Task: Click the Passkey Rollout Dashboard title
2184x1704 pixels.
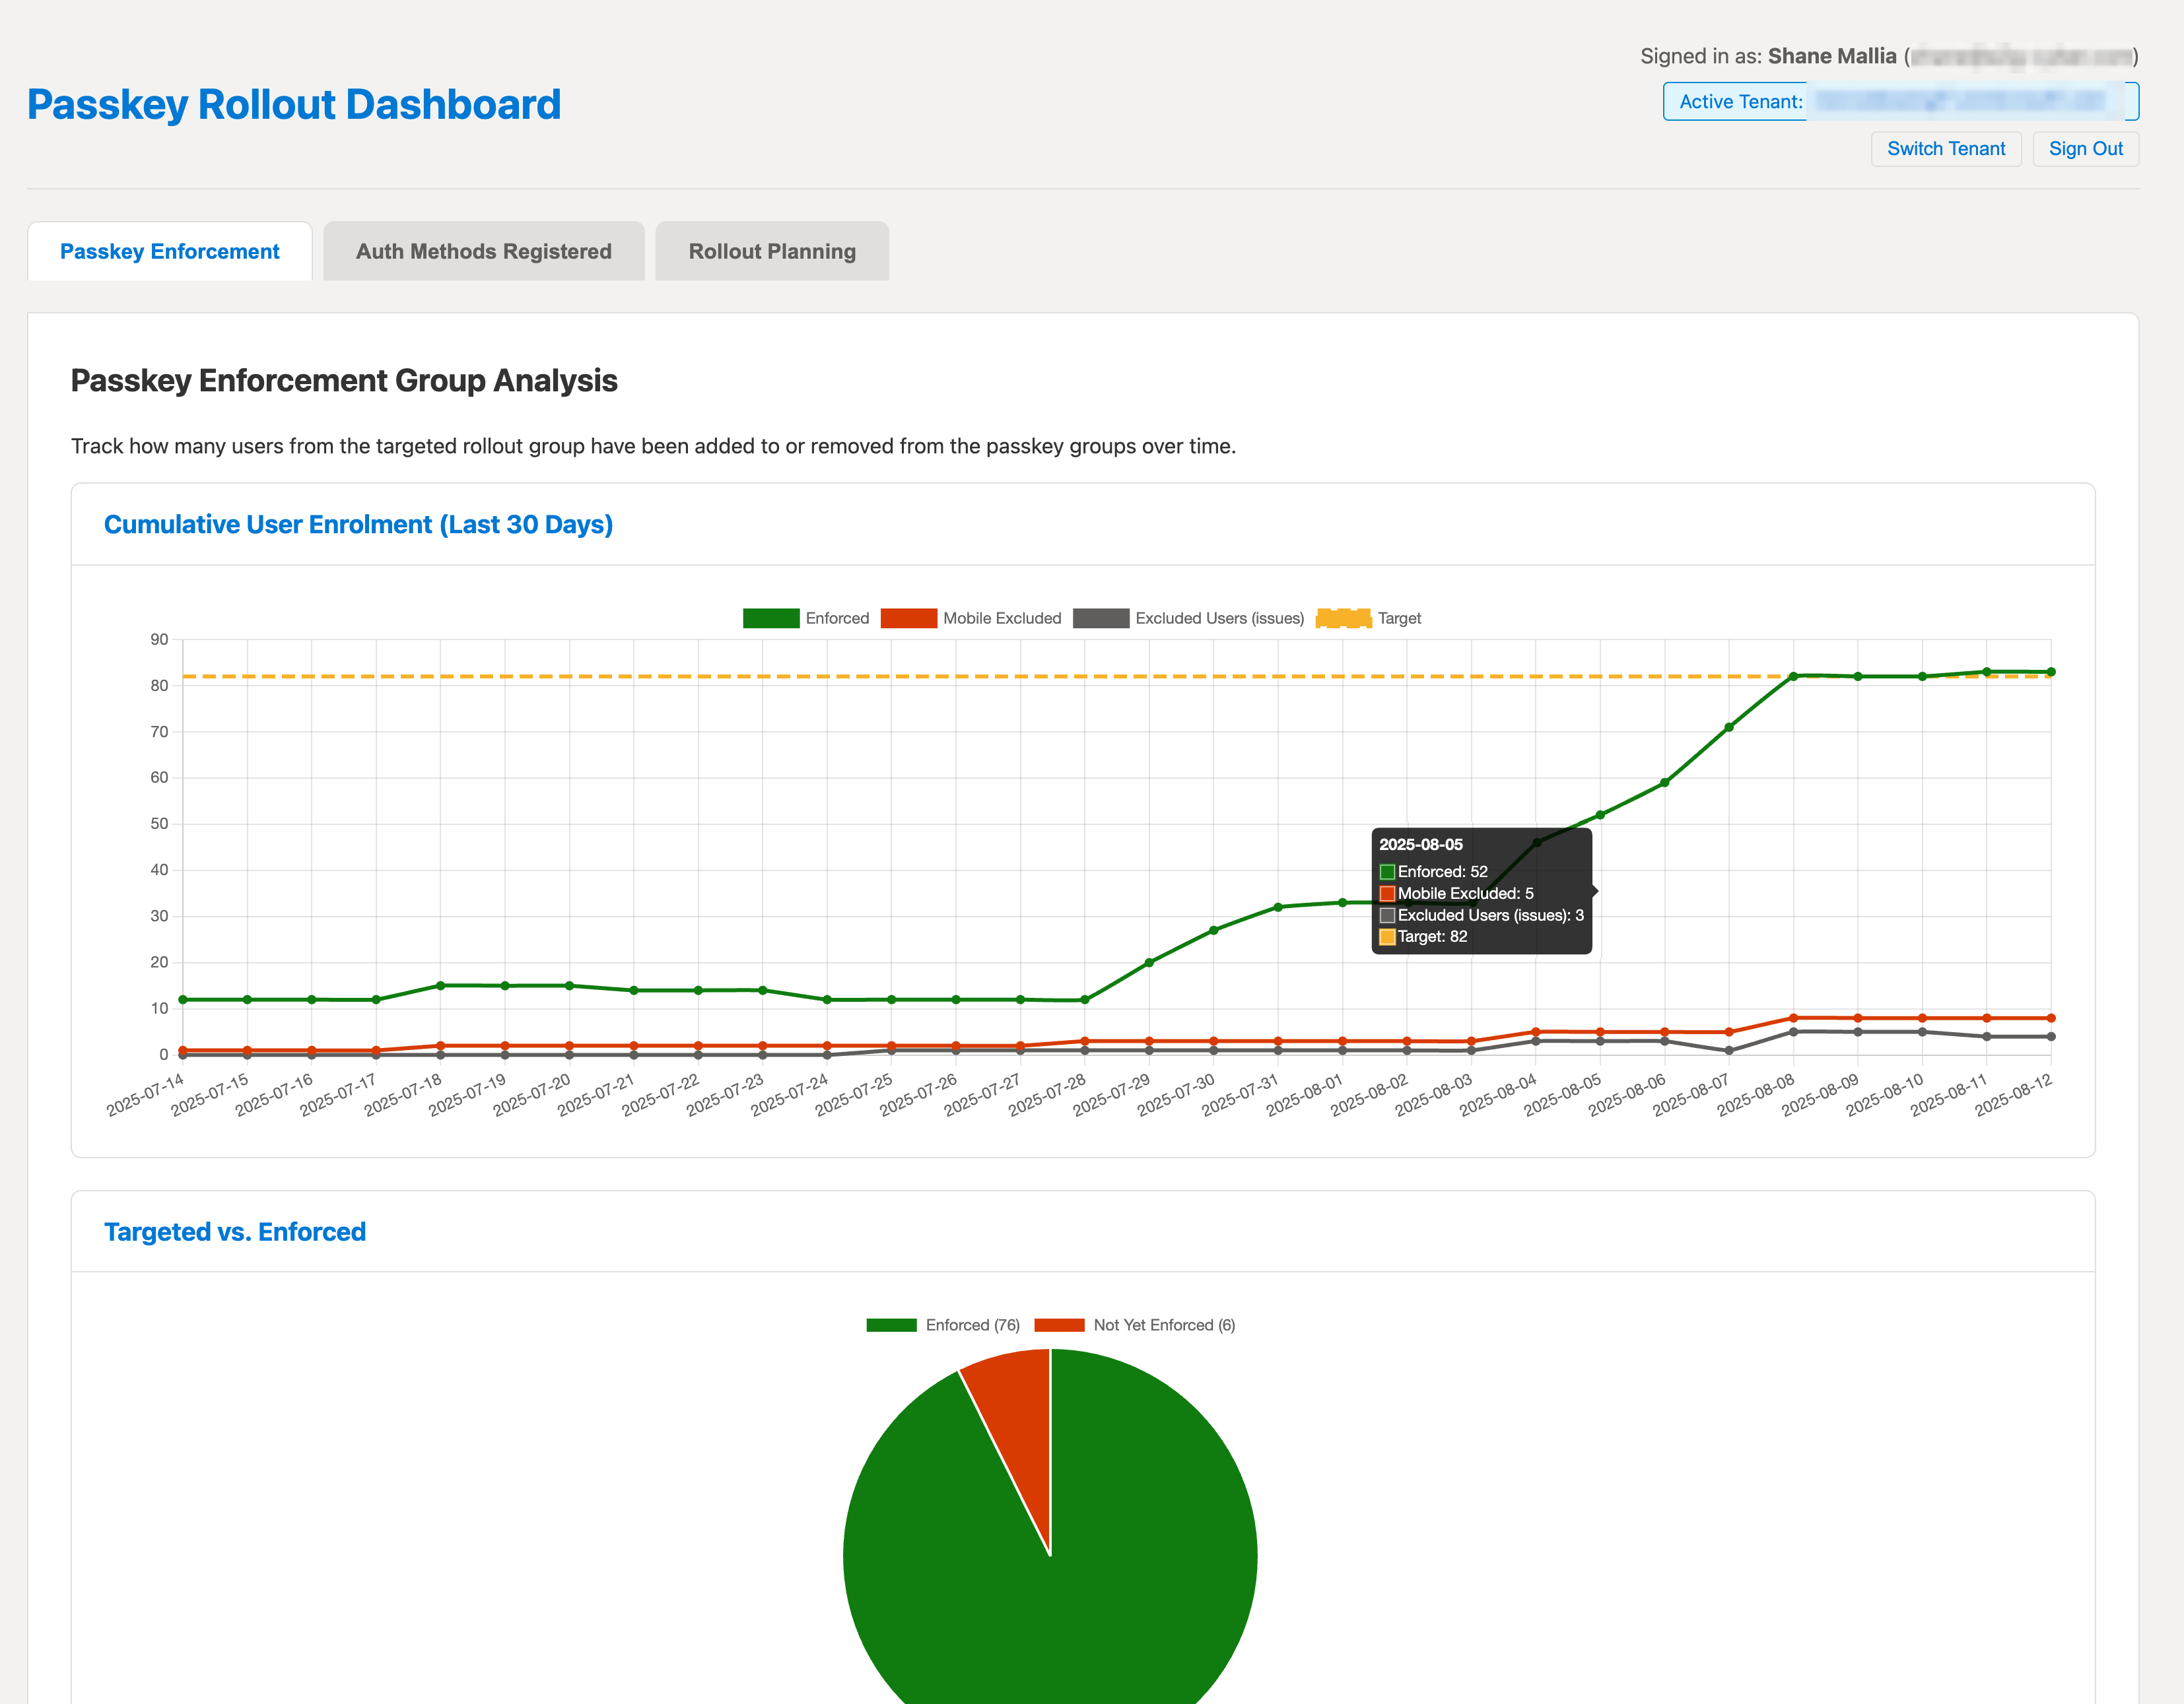Action: 294,103
